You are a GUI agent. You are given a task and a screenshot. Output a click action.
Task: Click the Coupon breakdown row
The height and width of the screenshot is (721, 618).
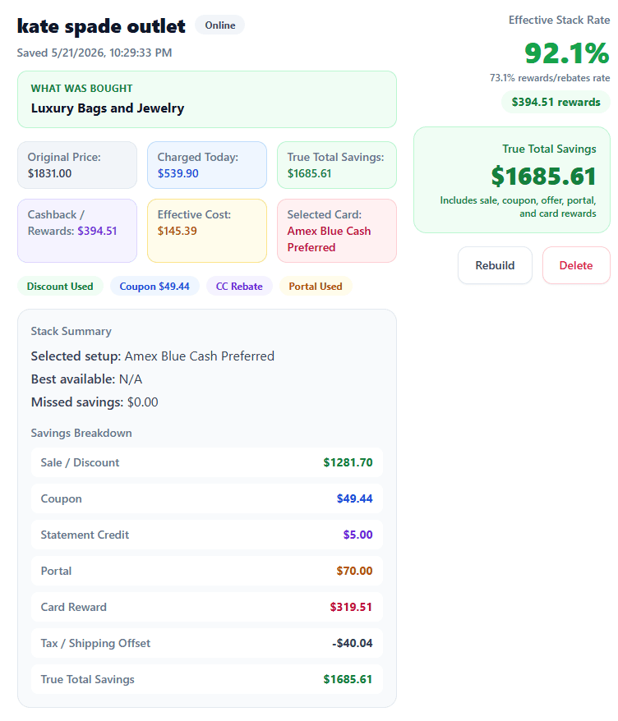[207, 498]
